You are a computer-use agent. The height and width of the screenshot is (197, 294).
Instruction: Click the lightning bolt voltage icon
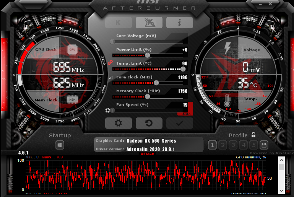click(227, 48)
